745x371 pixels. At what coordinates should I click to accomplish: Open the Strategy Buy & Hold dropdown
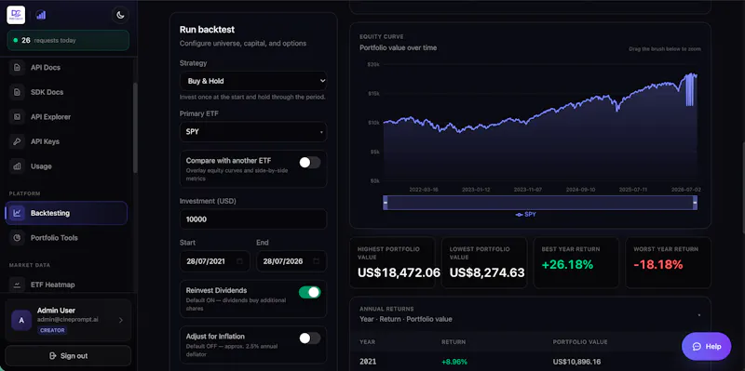253,81
